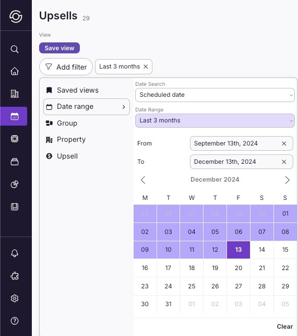Go to the Home sidebar icon
This screenshot has height=336, width=298.
click(x=15, y=71)
